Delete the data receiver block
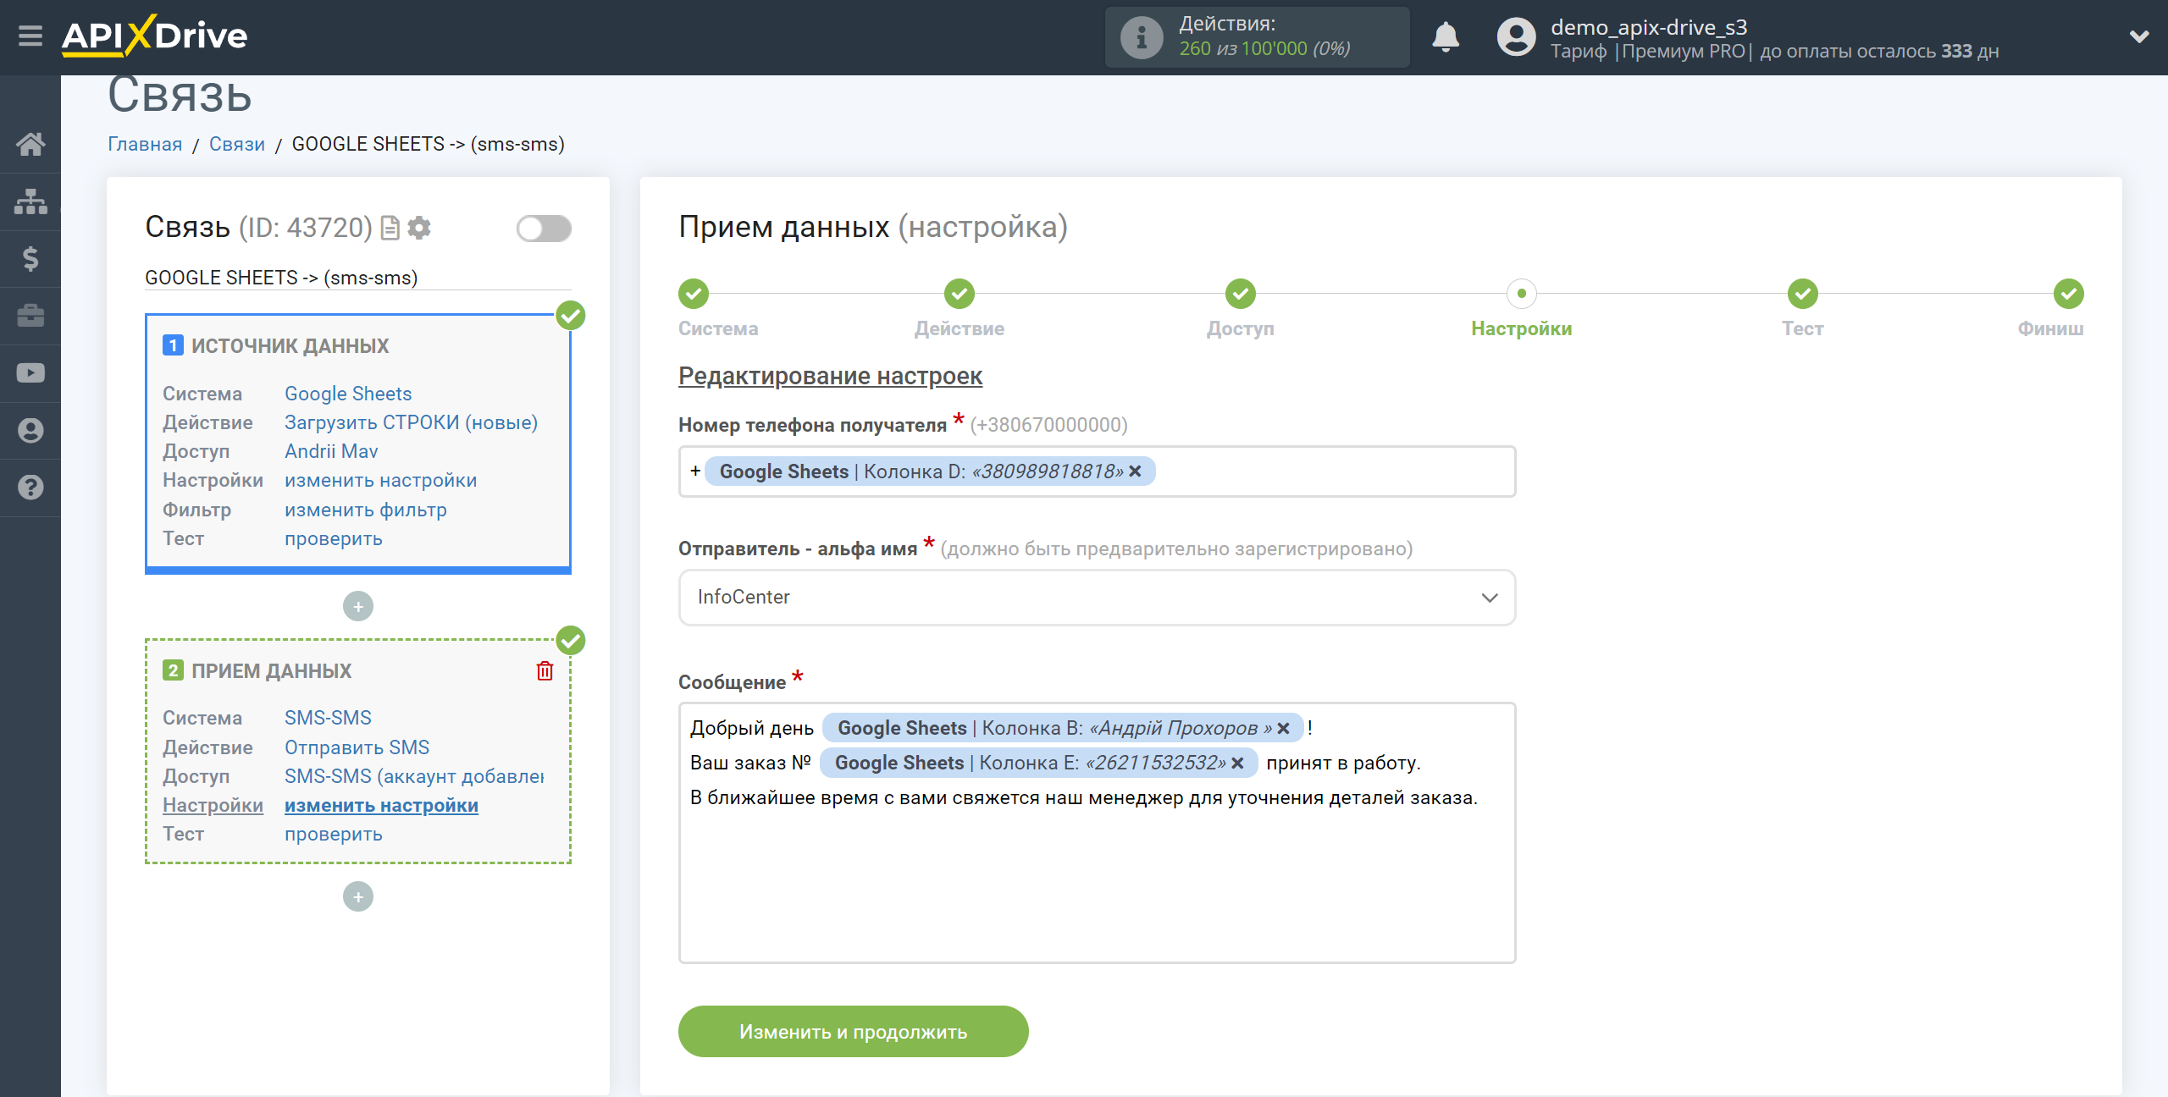Image resolution: width=2168 pixels, height=1097 pixels. click(545, 671)
